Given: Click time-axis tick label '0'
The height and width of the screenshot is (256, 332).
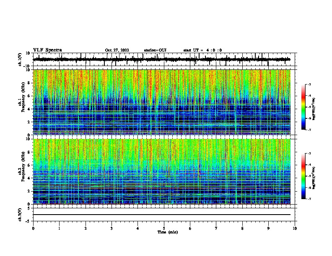Looking at the screenshot, I should tap(33, 228).
